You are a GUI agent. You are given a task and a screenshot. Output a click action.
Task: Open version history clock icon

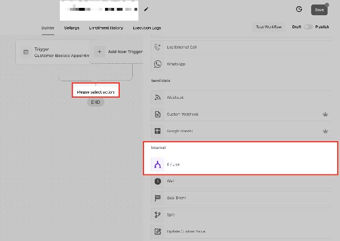click(x=299, y=9)
